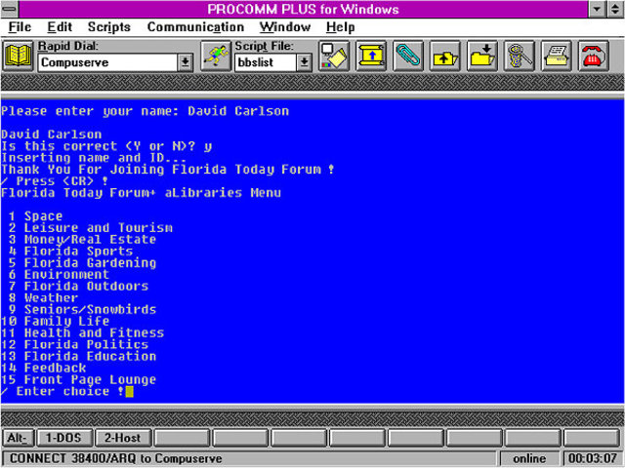
Task: Open the Window menu
Action: (285, 27)
